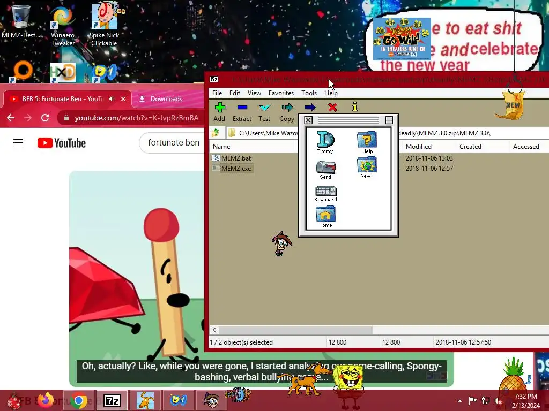This screenshot has height=411, width=549.
Task: Open the HxD desktop shortcut
Action: pos(63,72)
